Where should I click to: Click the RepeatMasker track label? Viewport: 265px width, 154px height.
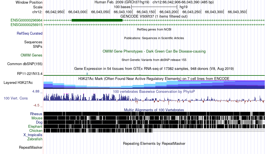(x=31, y=147)
